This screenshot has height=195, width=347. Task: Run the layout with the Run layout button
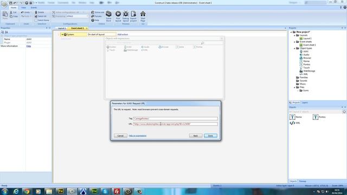[118, 16]
